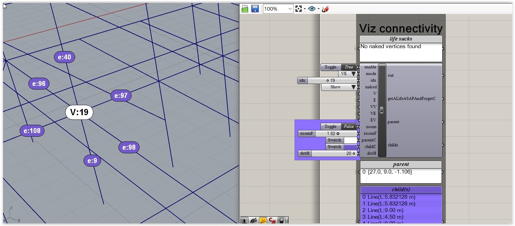
Task: Click the 'Viz connectivity' group title
Action: tap(401, 28)
